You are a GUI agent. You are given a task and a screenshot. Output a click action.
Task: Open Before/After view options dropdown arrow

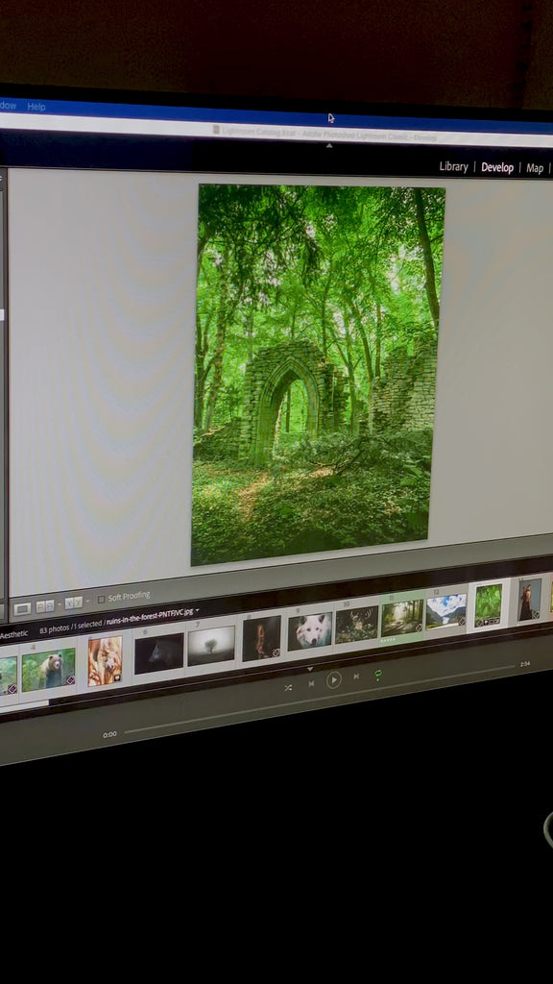click(x=87, y=602)
